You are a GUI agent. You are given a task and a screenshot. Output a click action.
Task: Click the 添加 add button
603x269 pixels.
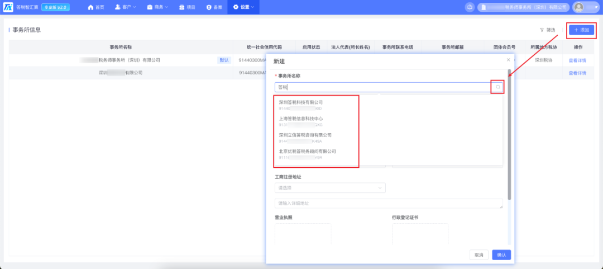(x=581, y=30)
